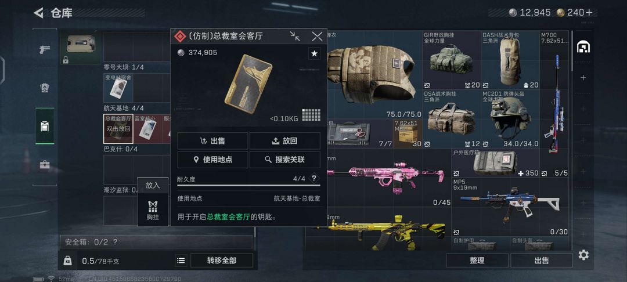The width and height of the screenshot is (627, 282).
Task: Select the stash home icon on the right sidebar
Action: (583, 47)
